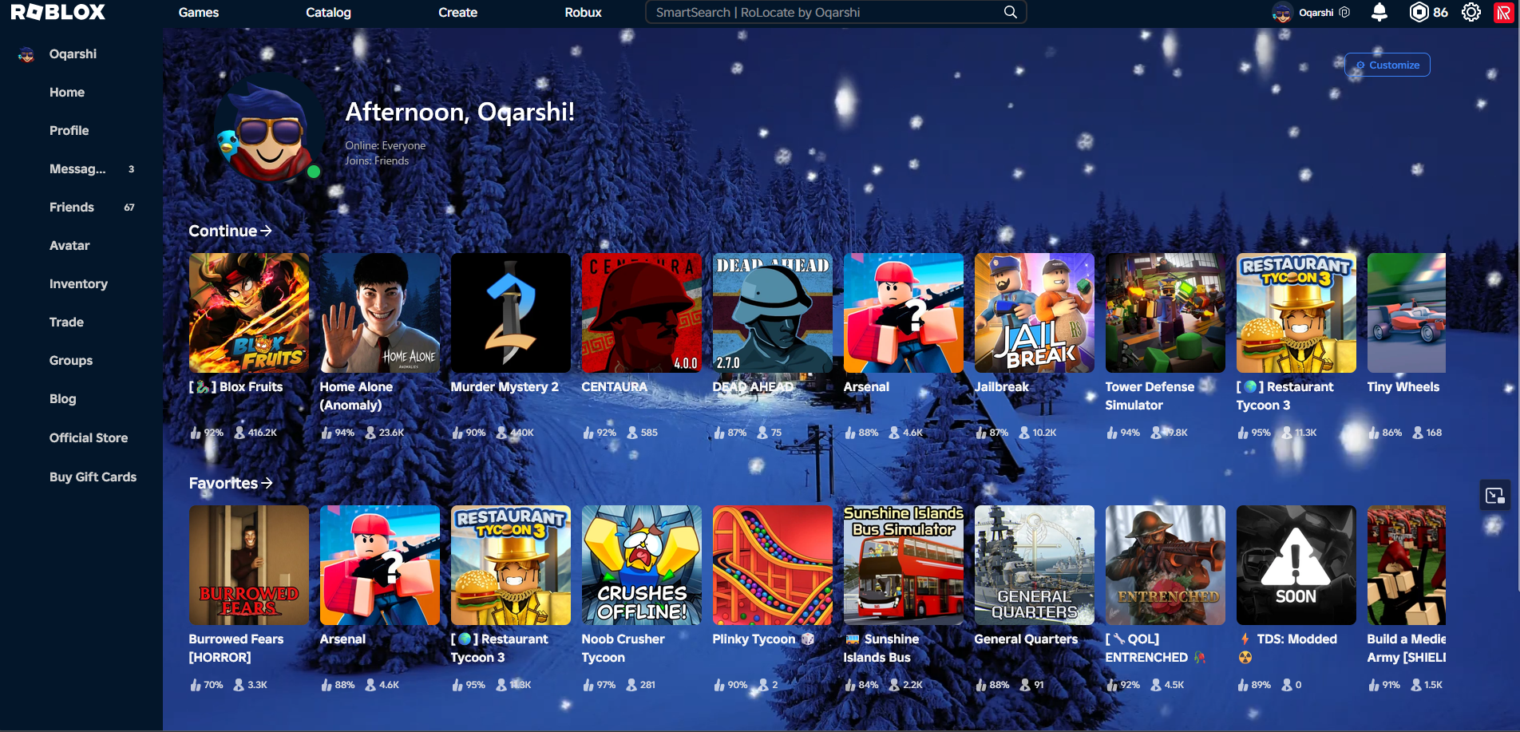1520x732 pixels.
Task: Open the Murder Mystery 2 thumbnail
Action: pos(511,313)
